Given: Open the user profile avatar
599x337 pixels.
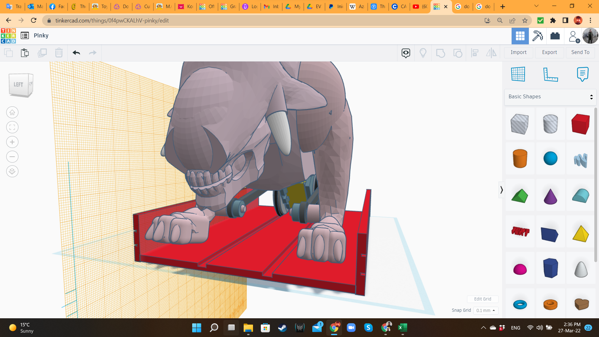Looking at the screenshot, I should (x=590, y=36).
